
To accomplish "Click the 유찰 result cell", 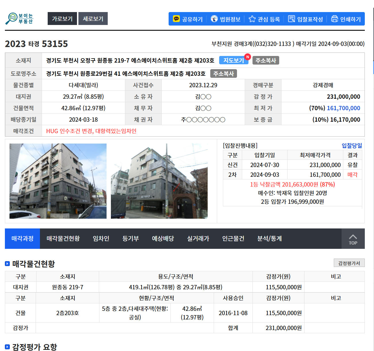I will click(x=352, y=165).
